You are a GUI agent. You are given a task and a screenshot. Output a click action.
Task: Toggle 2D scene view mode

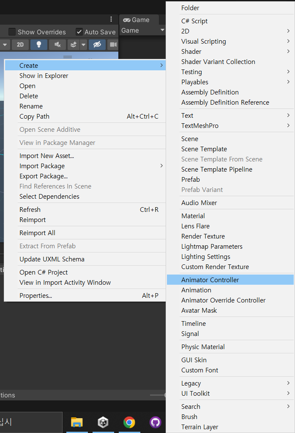[x=20, y=44]
